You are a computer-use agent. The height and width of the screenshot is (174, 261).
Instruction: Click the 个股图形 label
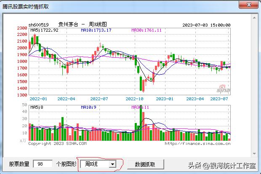pyautogui.click(x=67, y=164)
